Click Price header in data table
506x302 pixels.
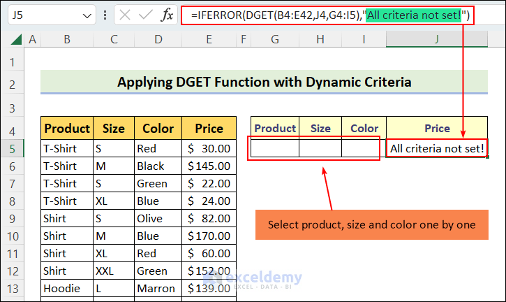point(209,129)
